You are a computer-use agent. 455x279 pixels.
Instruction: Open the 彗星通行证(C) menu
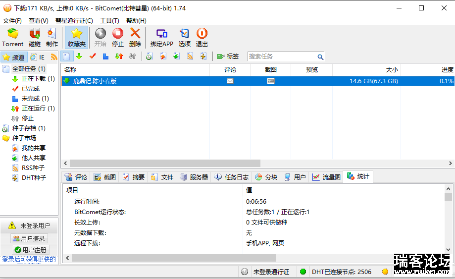pyautogui.click(x=74, y=21)
